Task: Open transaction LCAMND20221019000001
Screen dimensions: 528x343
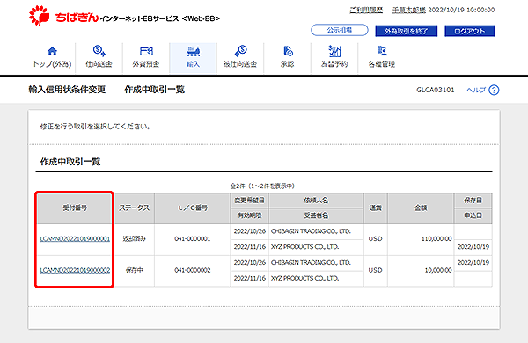Action: pos(75,238)
